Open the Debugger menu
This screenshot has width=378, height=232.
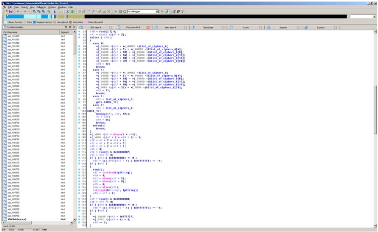coord(41,7)
